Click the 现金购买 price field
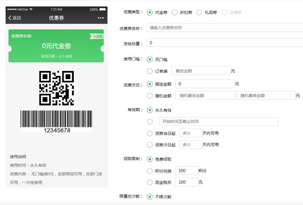 coord(187,182)
